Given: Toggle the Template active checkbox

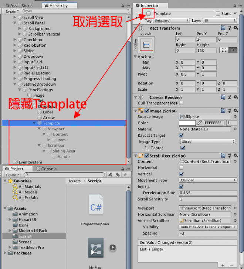Looking at the screenshot, I should (149, 14).
